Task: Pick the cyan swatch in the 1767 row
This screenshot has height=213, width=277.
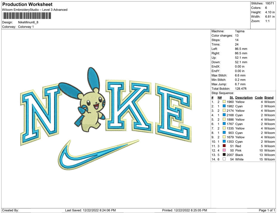Action: pos(224,124)
